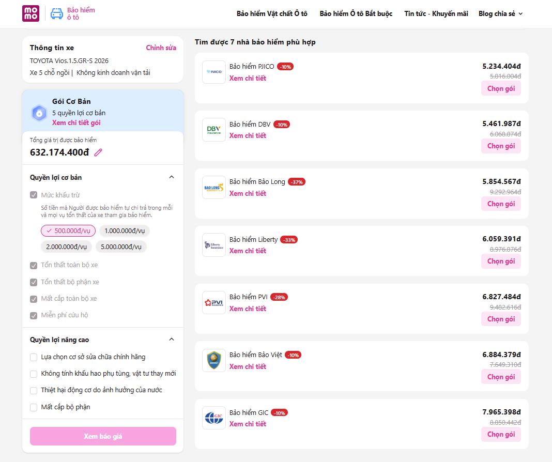Click Chọn gói for Bảo Việt plan
The width and height of the screenshot is (552, 462).
pyautogui.click(x=501, y=377)
